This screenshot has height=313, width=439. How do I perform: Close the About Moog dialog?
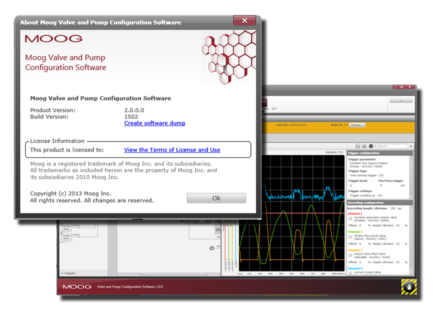coord(244,22)
